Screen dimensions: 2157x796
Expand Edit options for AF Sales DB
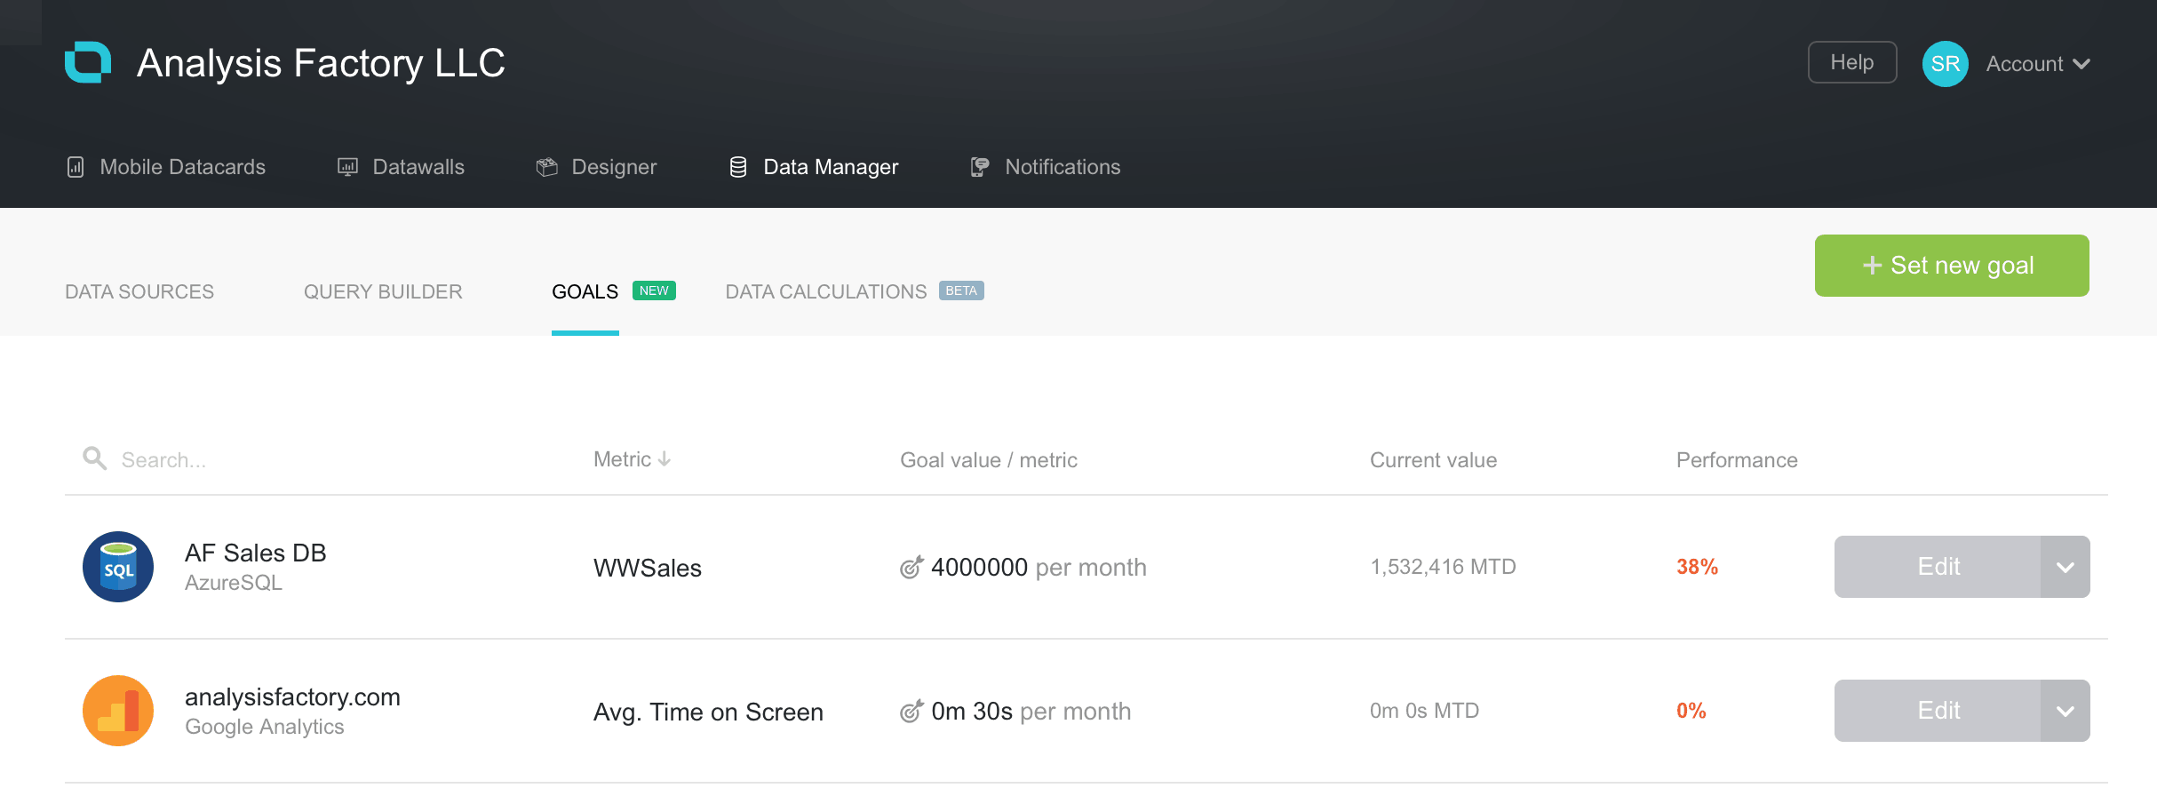[2065, 567]
